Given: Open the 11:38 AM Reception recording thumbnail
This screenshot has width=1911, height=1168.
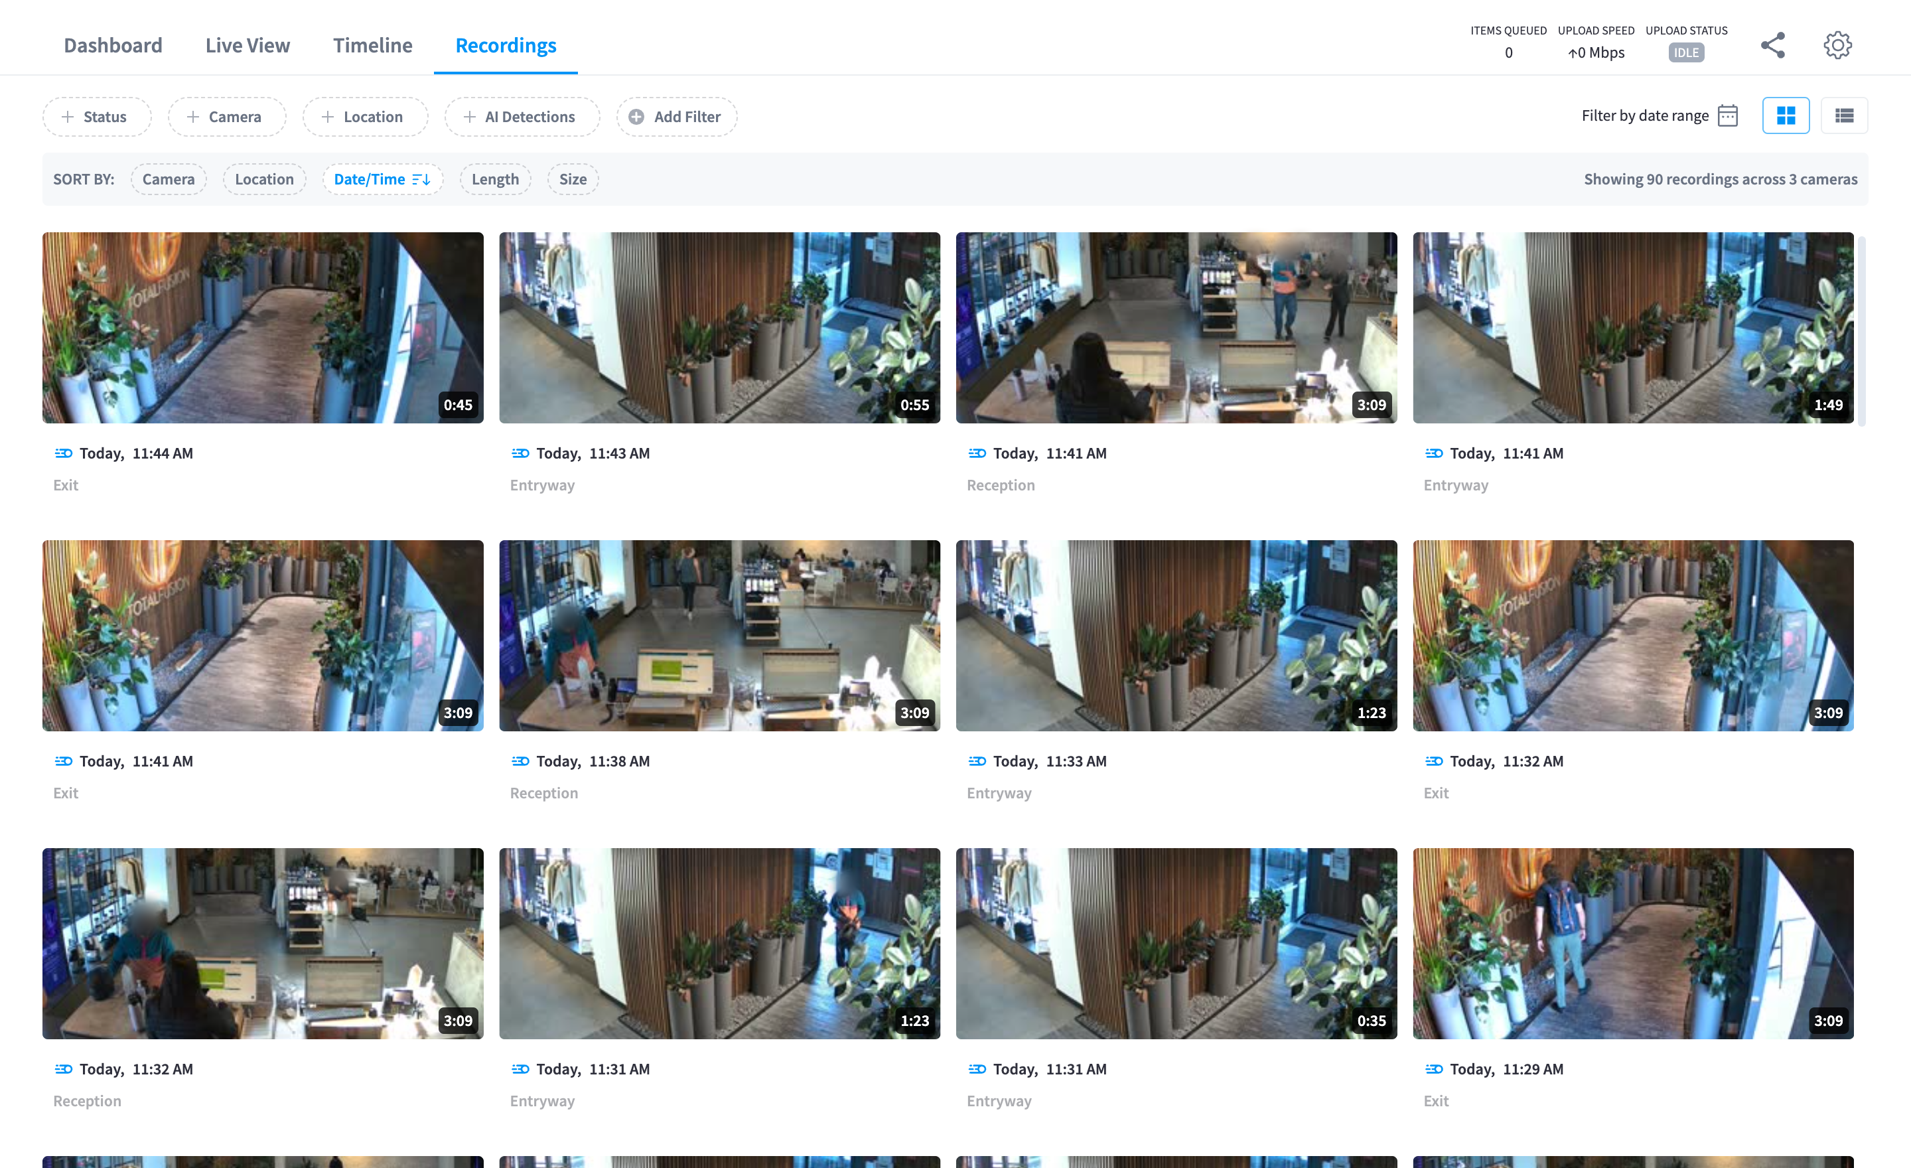Looking at the screenshot, I should click(x=720, y=635).
